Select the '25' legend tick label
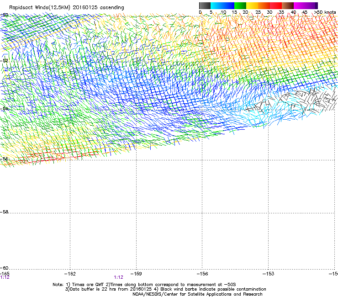This screenshot has height=297, width=338. point(258,12)
